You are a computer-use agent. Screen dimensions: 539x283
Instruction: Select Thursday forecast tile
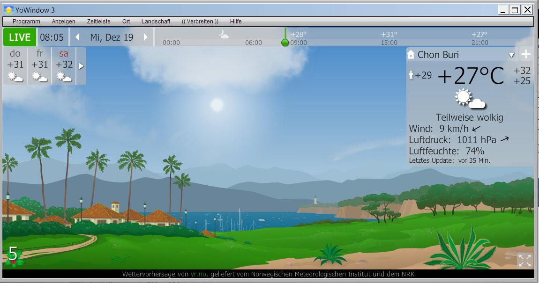15,66
